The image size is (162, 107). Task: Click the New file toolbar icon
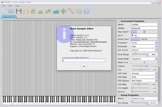[4, 11]
